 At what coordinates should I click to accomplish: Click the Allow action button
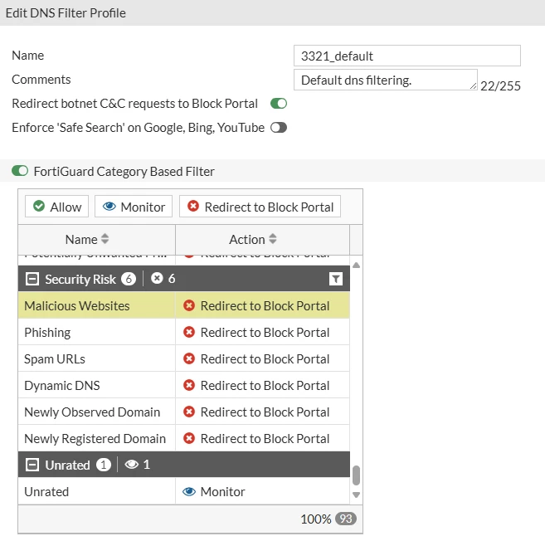click(56, 207)
